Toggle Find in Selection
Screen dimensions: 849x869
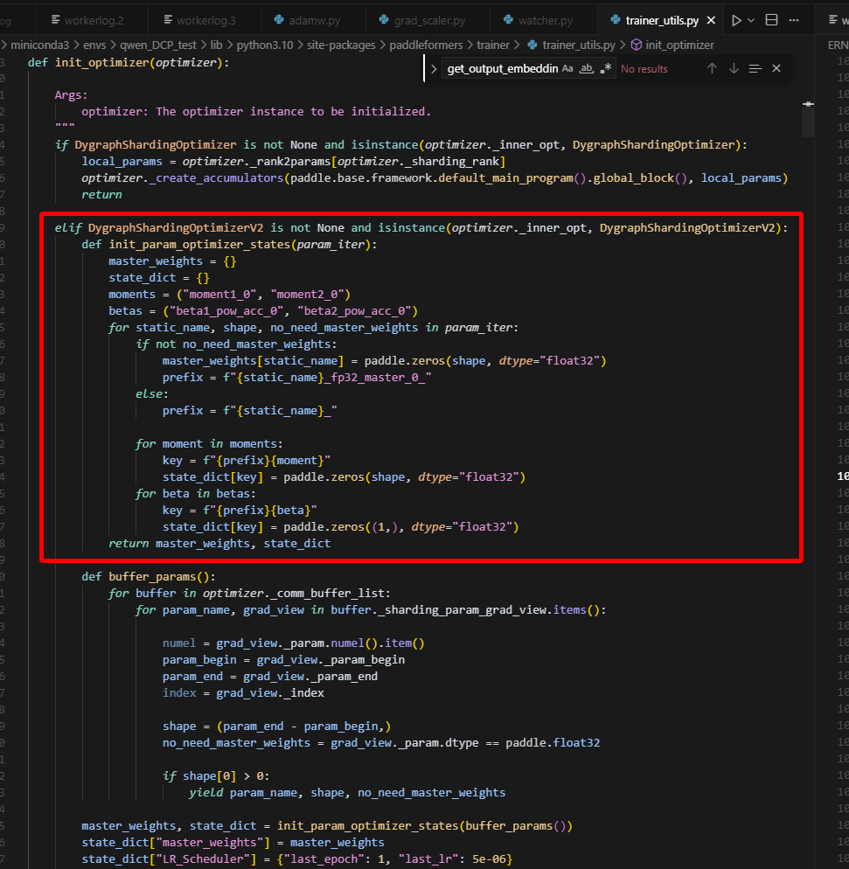coord(755,68)
